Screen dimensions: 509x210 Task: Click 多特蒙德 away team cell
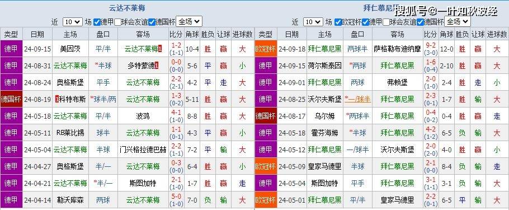(143, 66)
